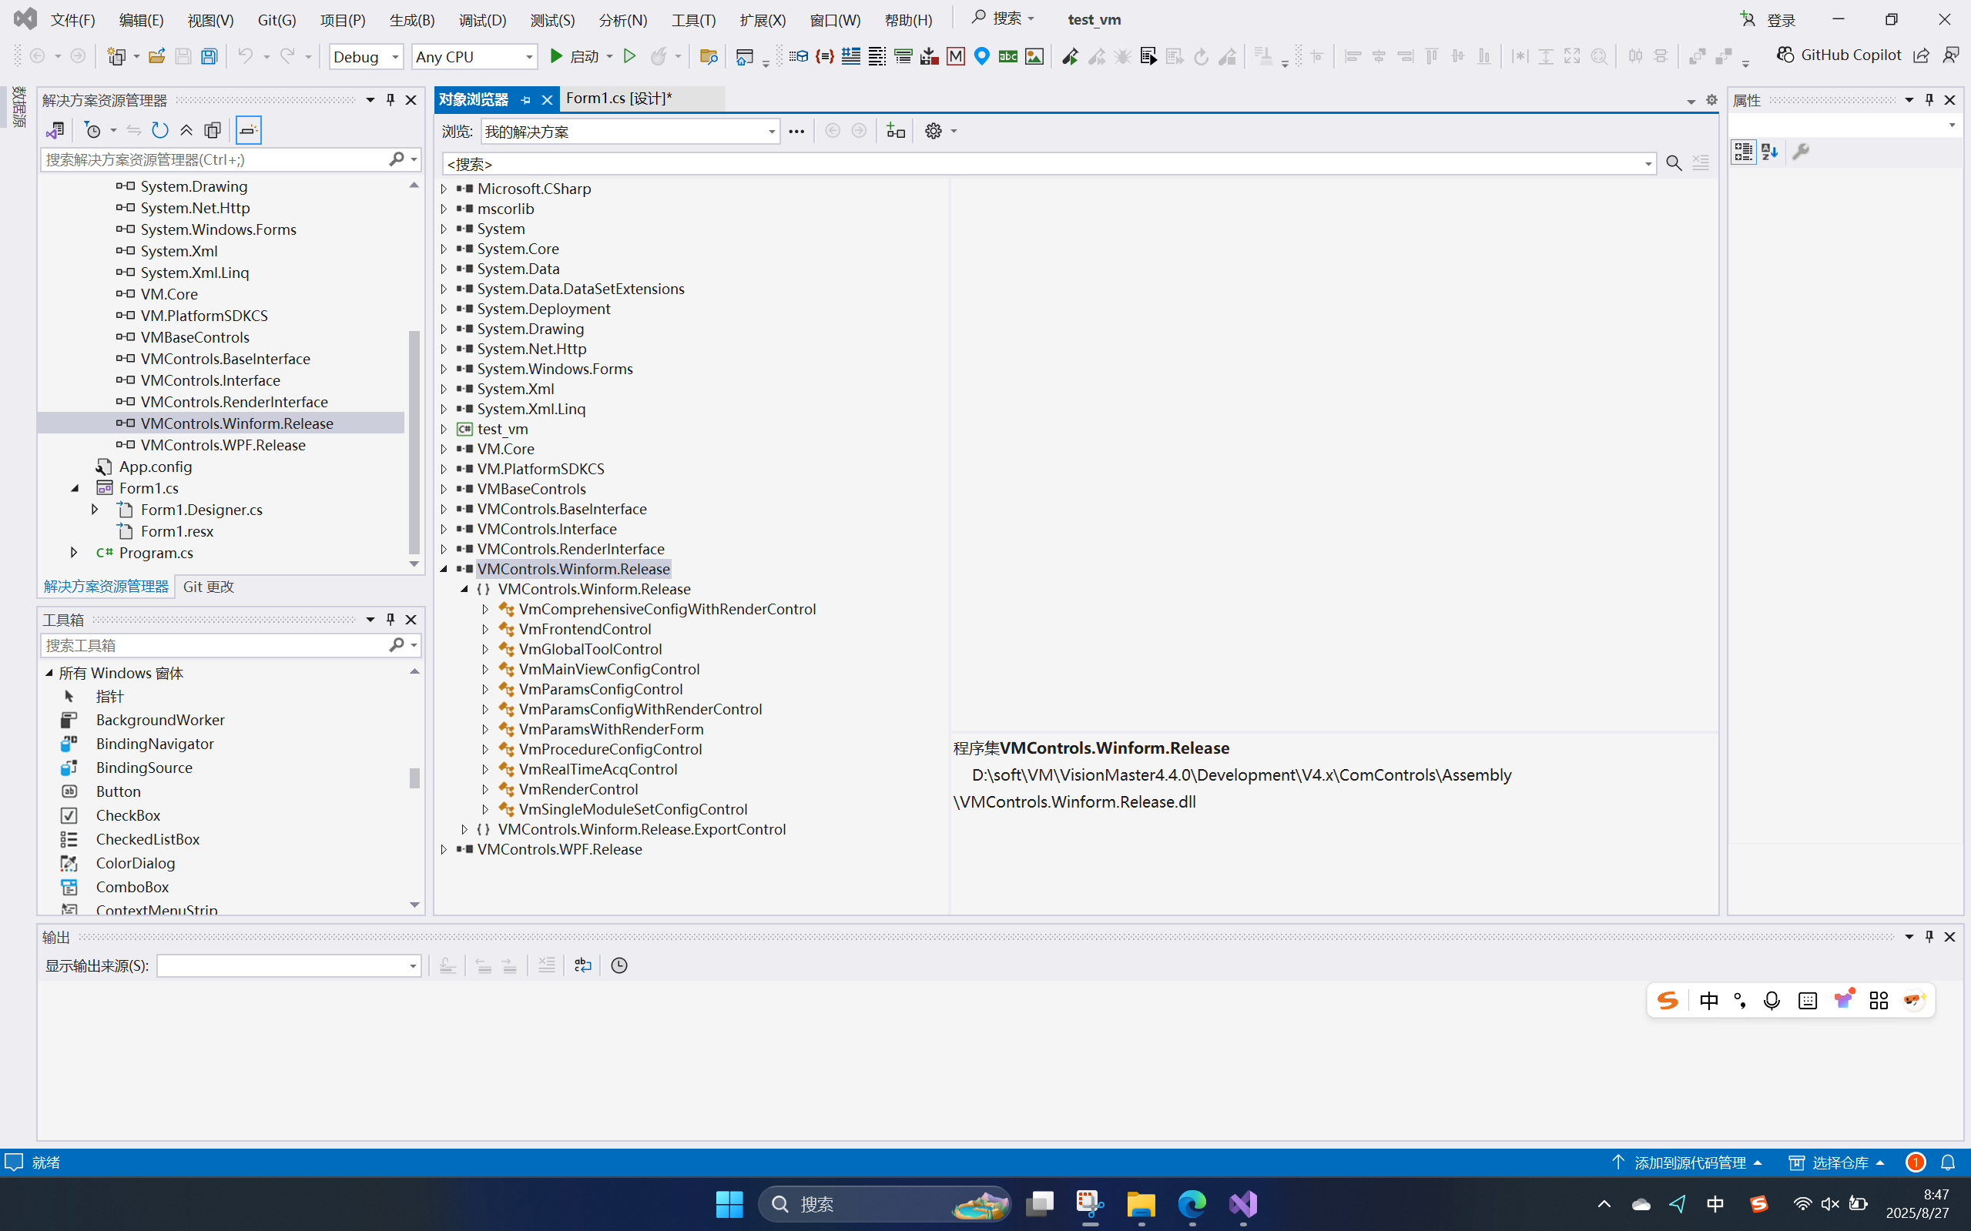This screenshot has height=1231, width=1971.
Task: Open the Debug configuration dropdown
Action: (x=365, y=56)
